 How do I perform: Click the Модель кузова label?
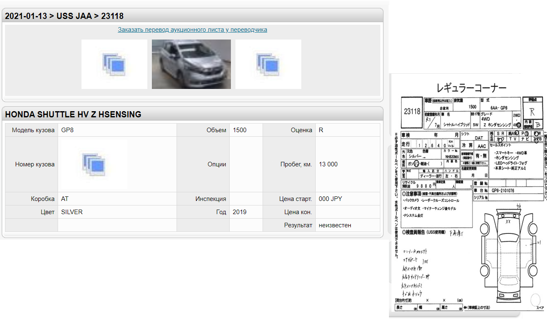point(33,130)
